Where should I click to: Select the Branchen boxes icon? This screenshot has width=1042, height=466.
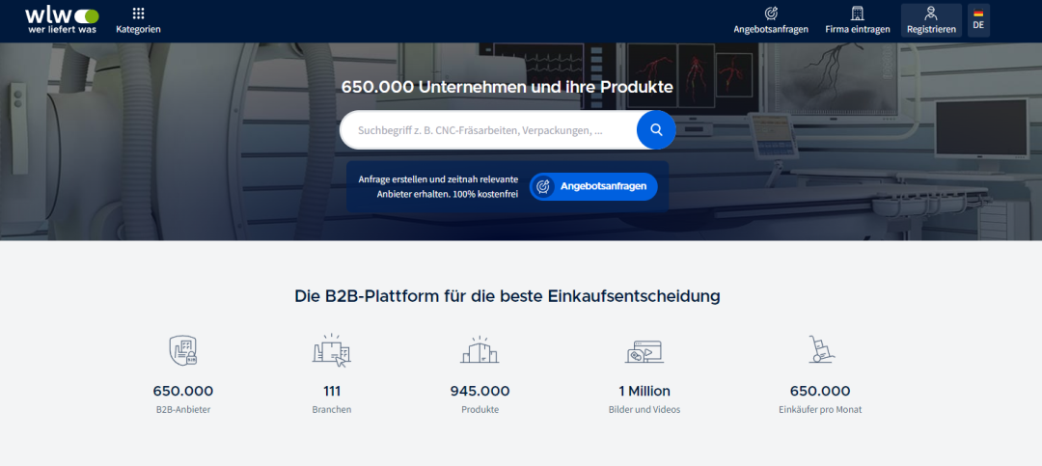[331, 350]
